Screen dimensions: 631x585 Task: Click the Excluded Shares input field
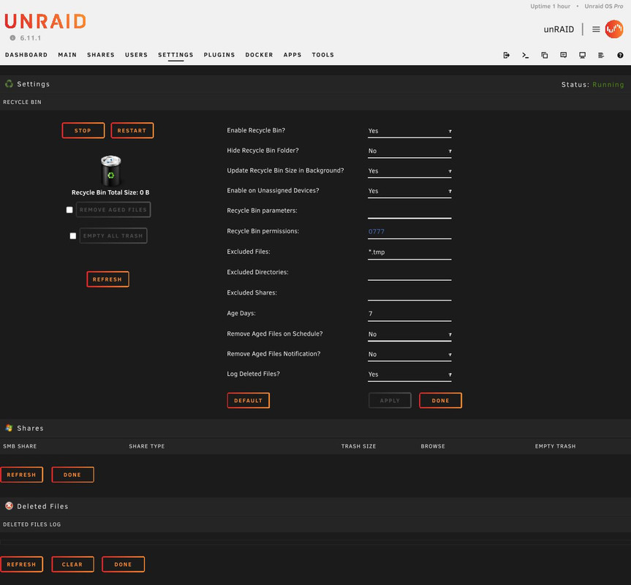[x=409, y=294]
